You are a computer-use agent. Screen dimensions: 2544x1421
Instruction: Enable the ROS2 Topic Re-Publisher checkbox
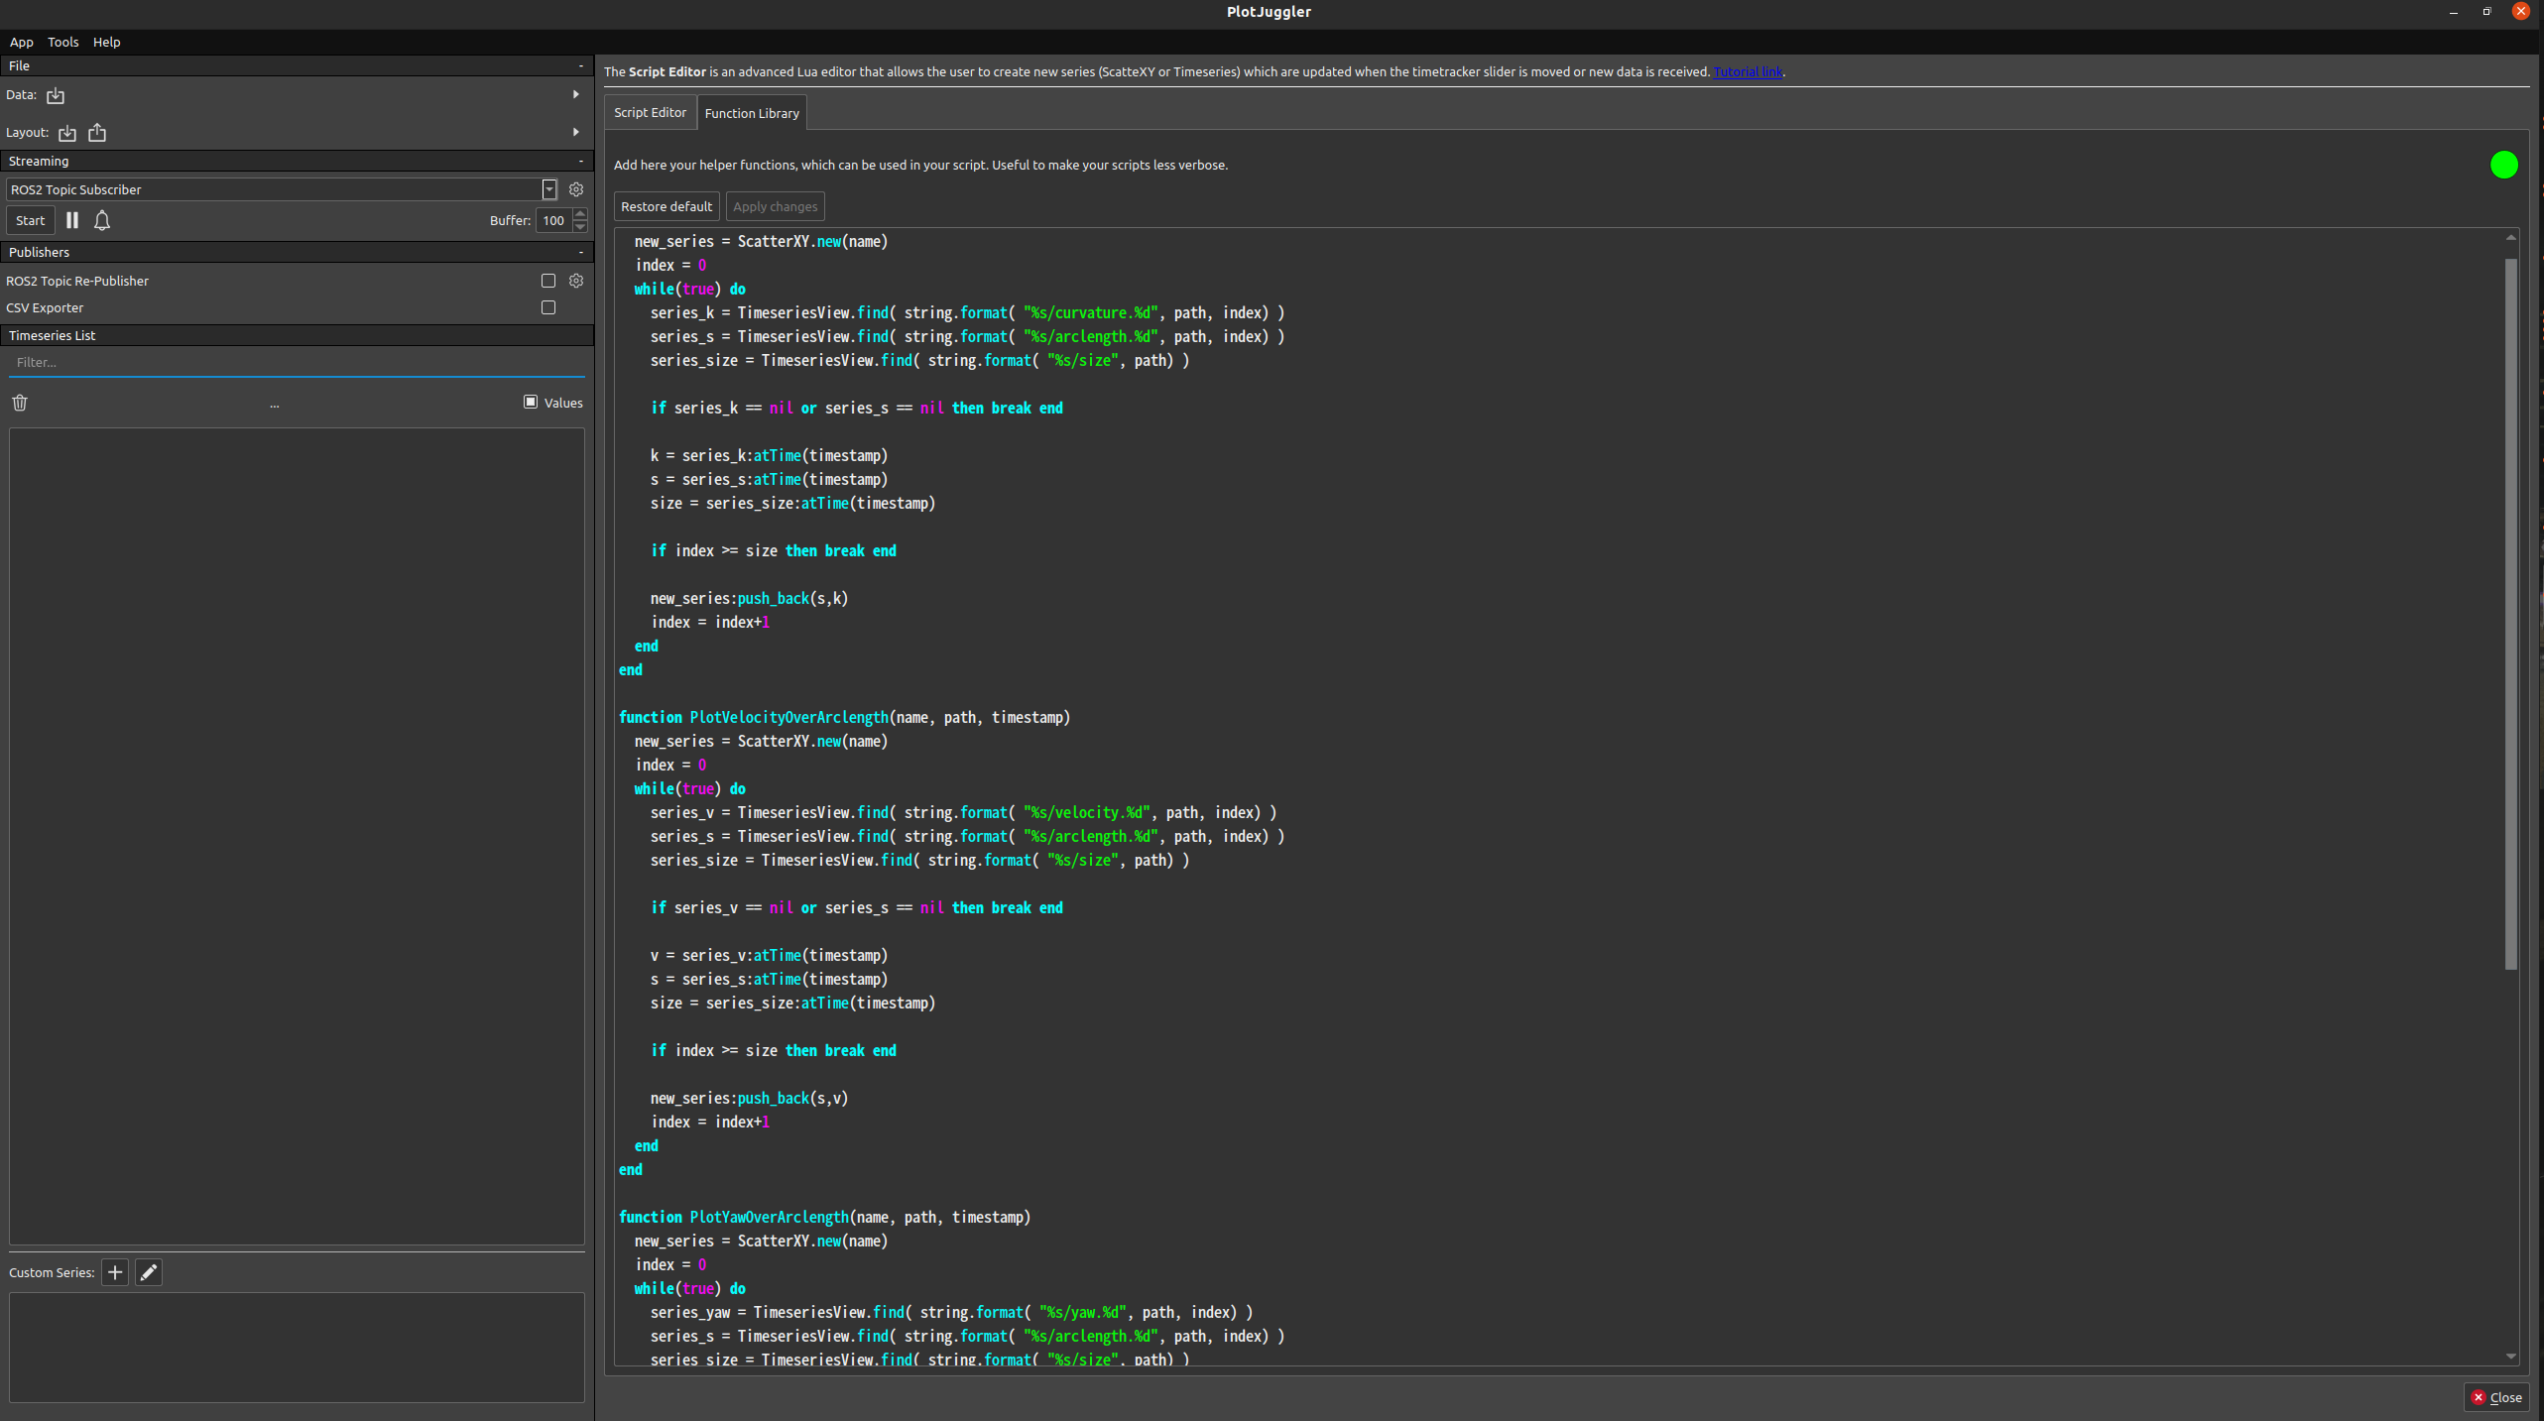point(548,281)
